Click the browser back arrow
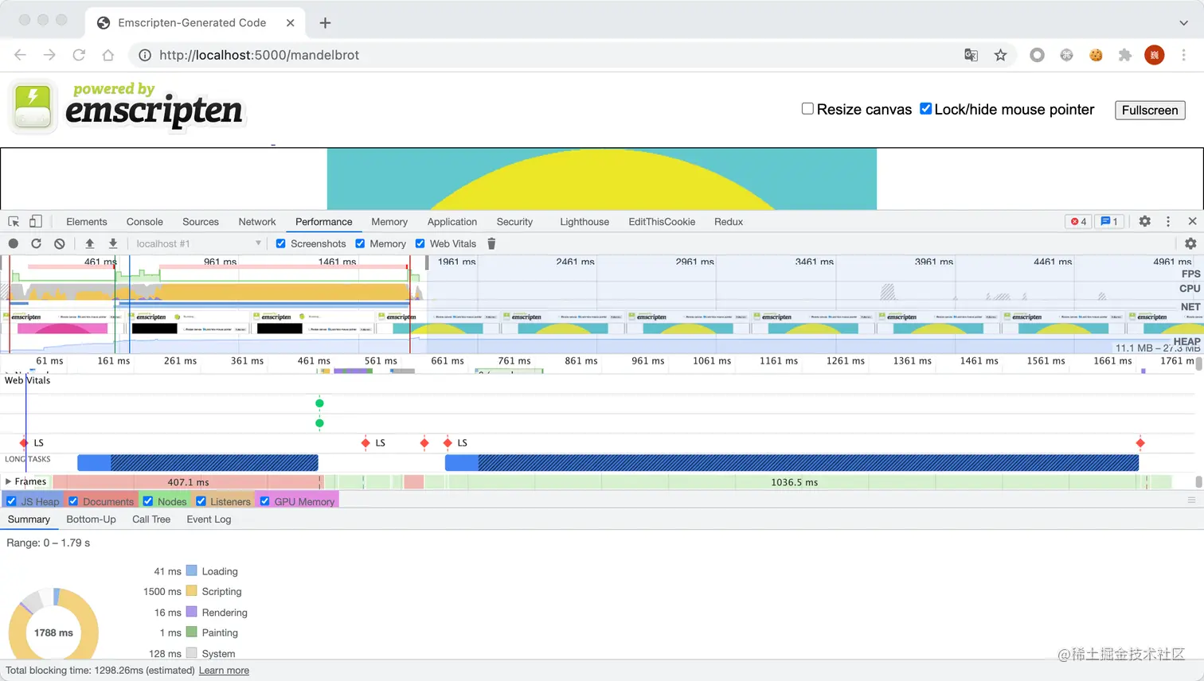Viewport: 1204px width, 681px height. 20,55
